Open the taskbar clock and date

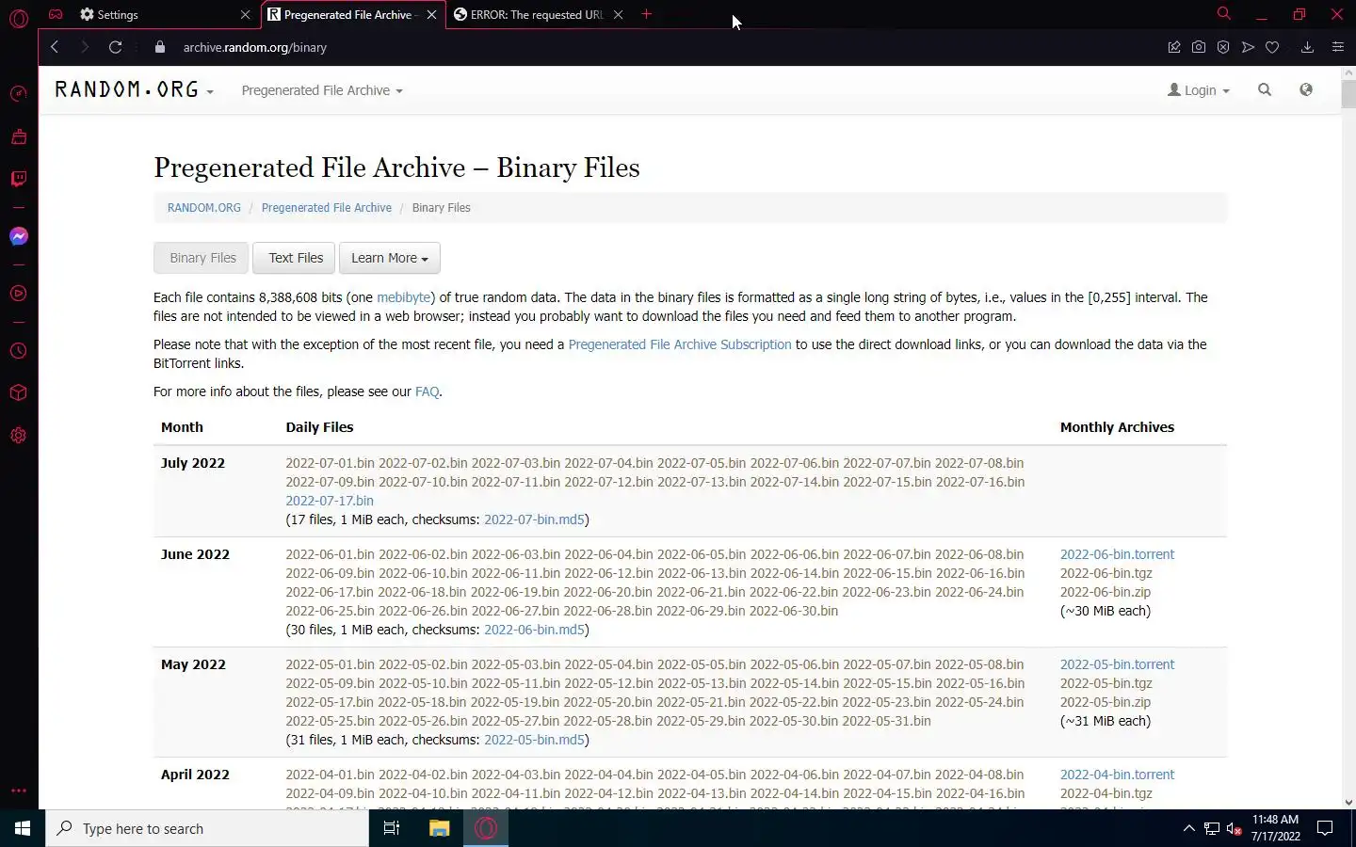(x=1275, y=828)
